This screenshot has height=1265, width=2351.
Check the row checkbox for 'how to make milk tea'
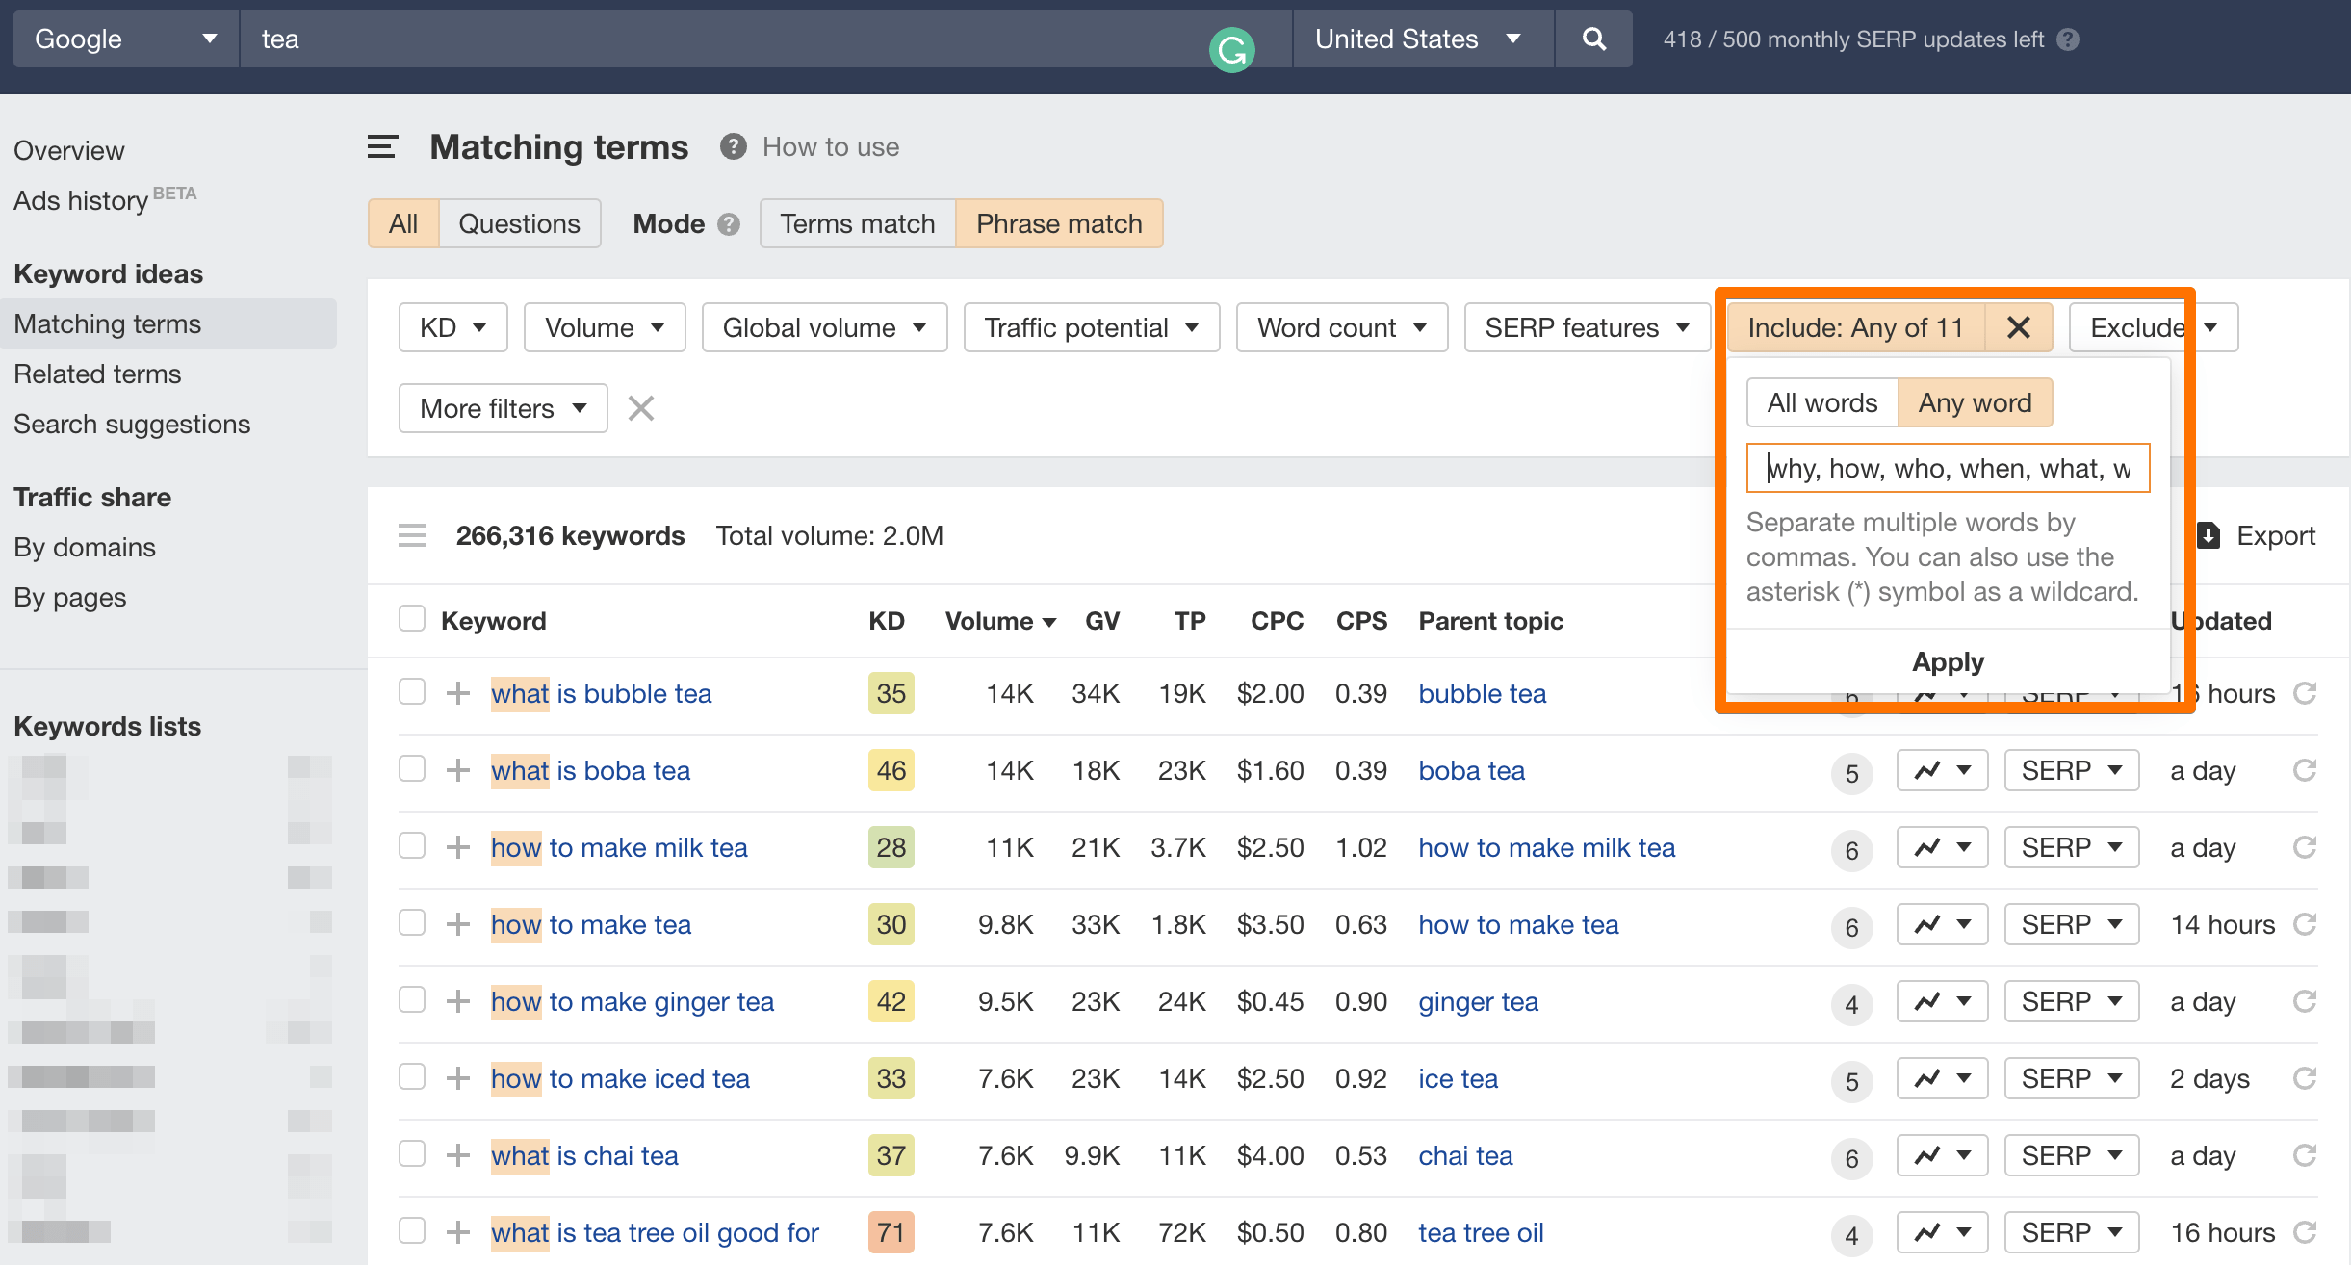tap(412, 846)
